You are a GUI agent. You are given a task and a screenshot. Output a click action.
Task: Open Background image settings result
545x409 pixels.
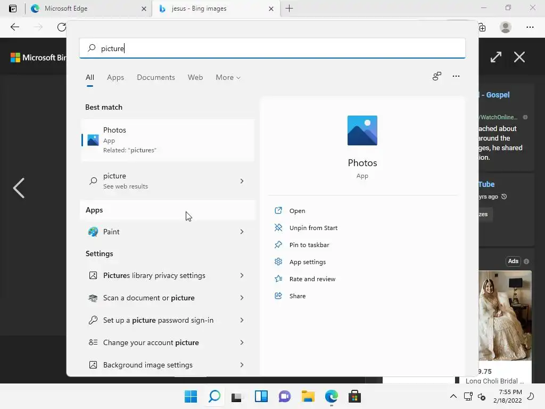[x=168, y=365]
